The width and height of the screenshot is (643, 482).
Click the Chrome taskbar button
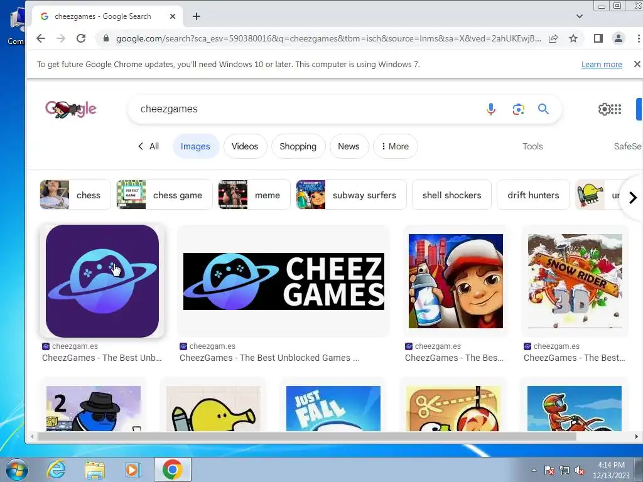[x=172, y=469]
